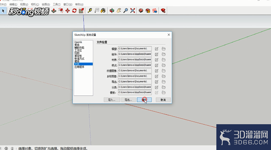
Task: Browse folder for the 组件 path
Action: tap(164, 54)
